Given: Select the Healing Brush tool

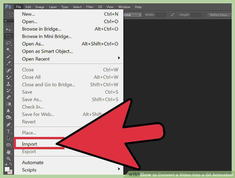Looking at the screenshot, I should coord(8,70).
